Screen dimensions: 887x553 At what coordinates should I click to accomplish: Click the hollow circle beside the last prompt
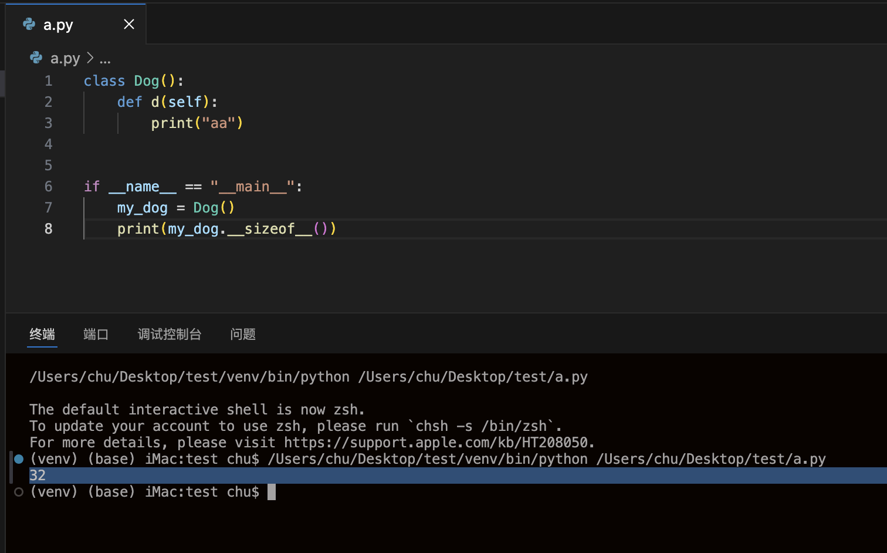tap(19, 492)
